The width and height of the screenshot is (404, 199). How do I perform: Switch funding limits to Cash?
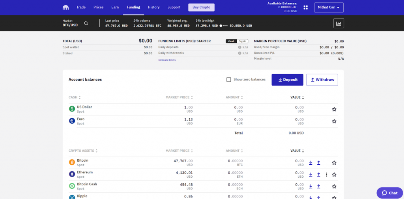coord(231,41)
